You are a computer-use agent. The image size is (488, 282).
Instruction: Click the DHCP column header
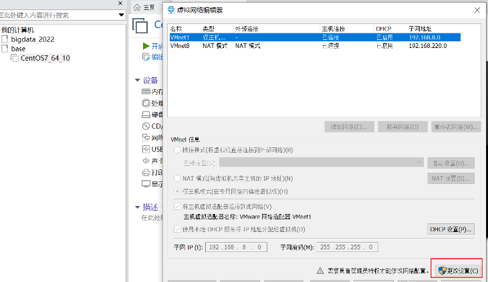[x=390, y=29]
